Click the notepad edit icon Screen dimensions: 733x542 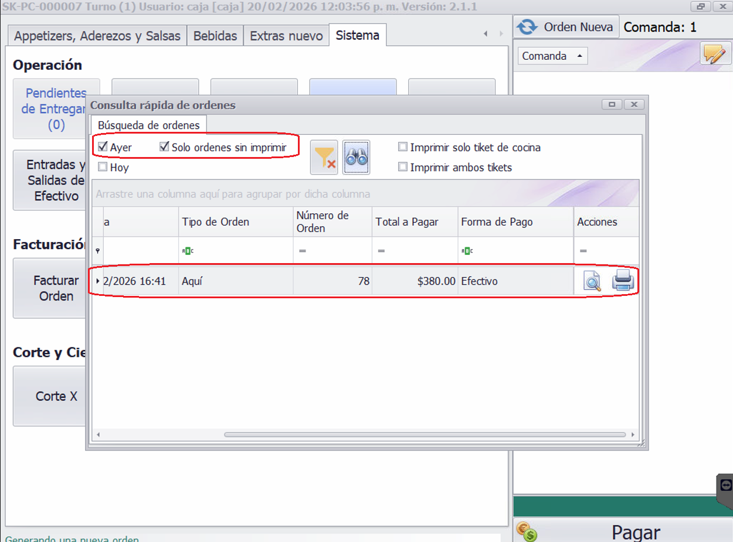[715, 54]
